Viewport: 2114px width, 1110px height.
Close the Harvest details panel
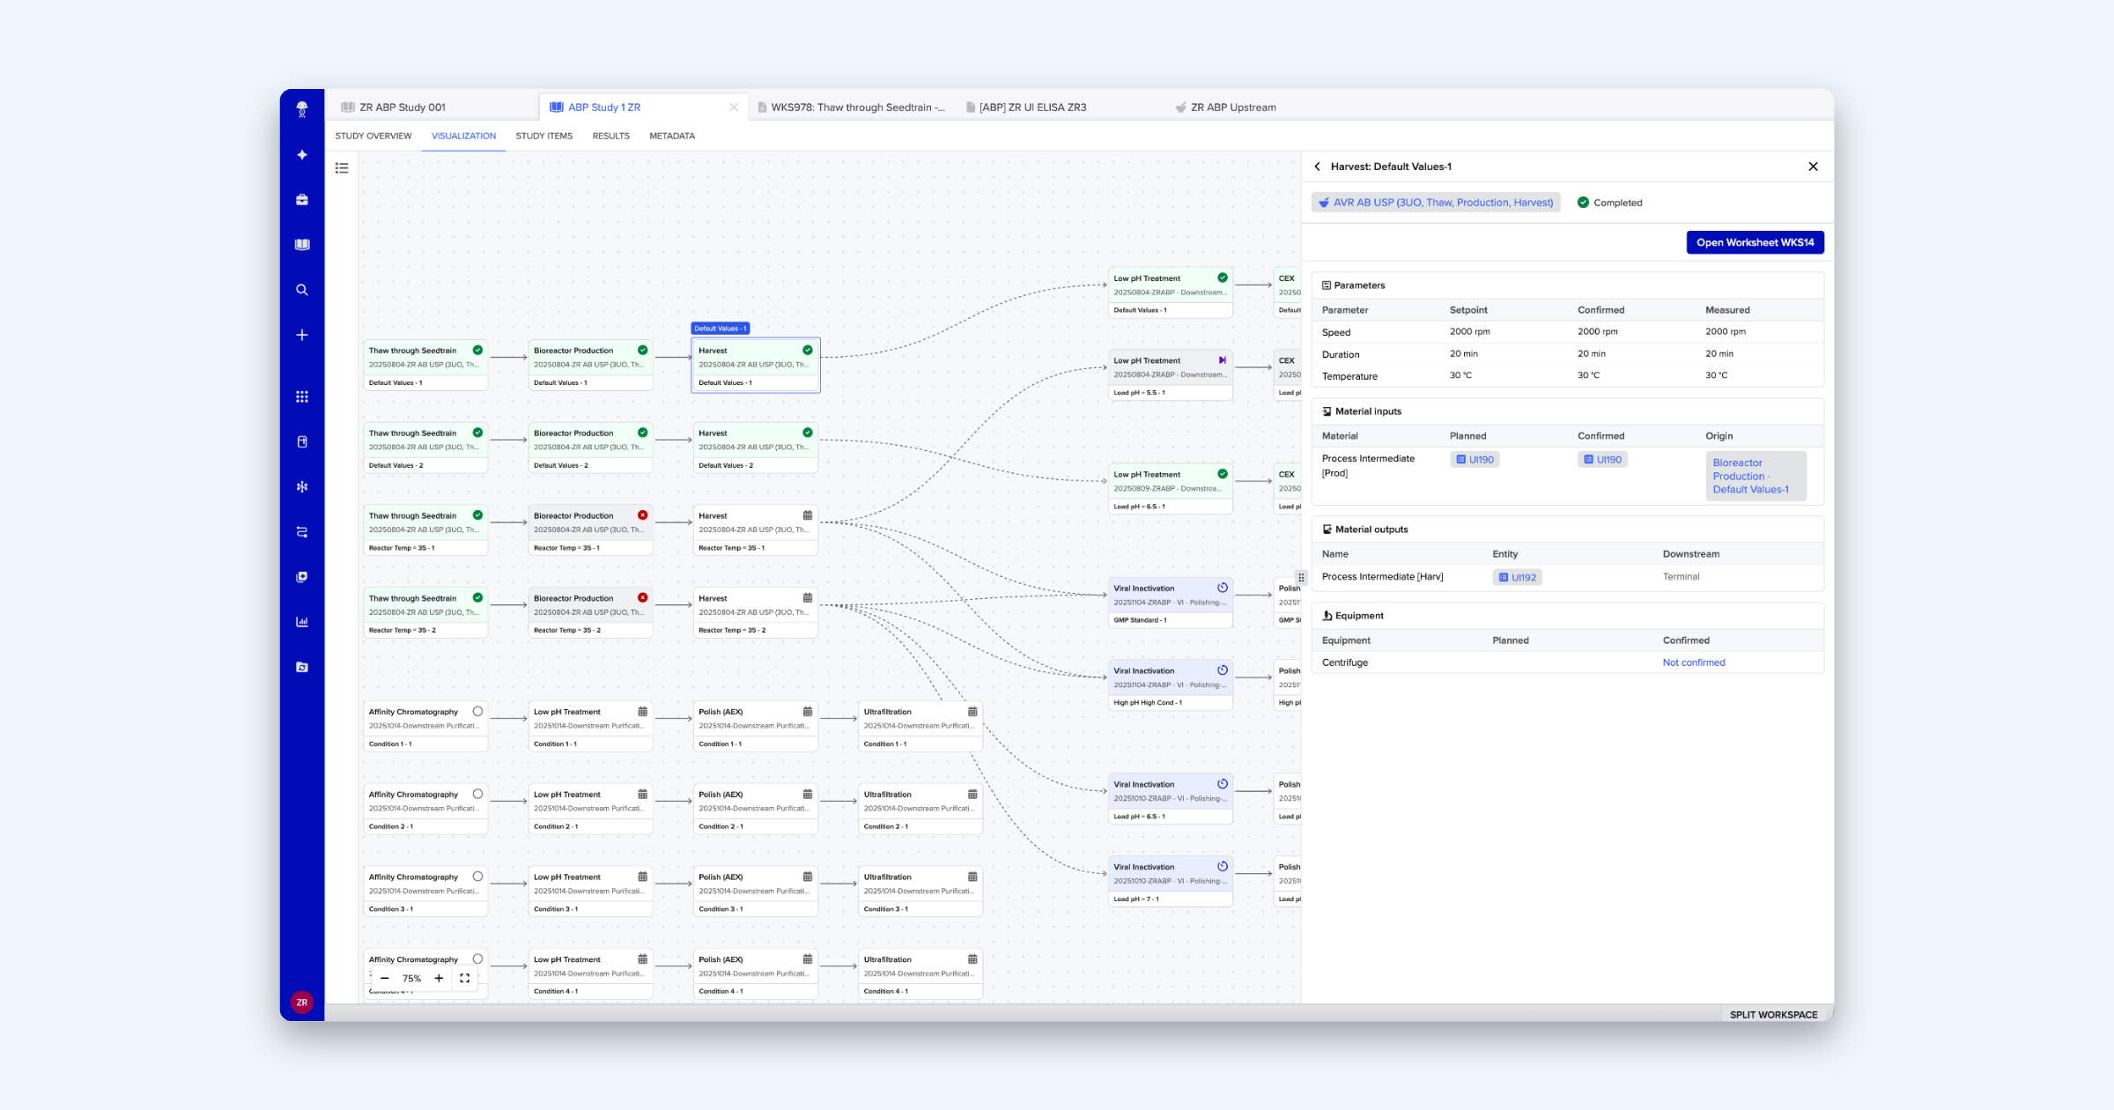click(1813, 166)
